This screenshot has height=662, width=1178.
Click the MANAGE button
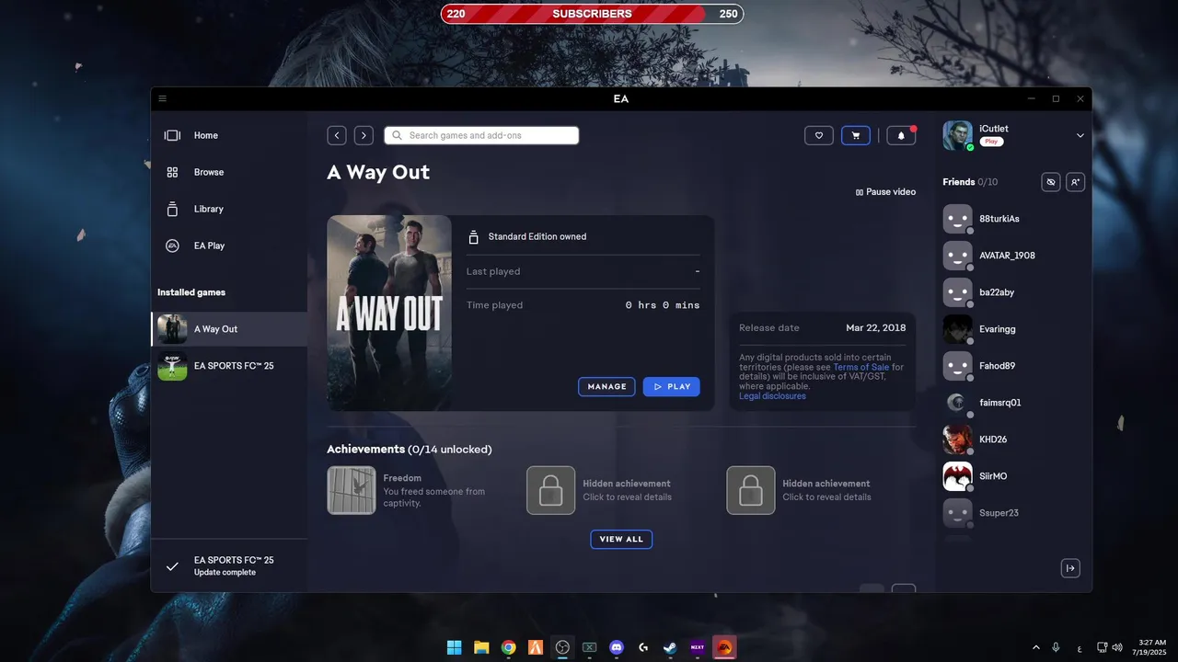[606, 387]
